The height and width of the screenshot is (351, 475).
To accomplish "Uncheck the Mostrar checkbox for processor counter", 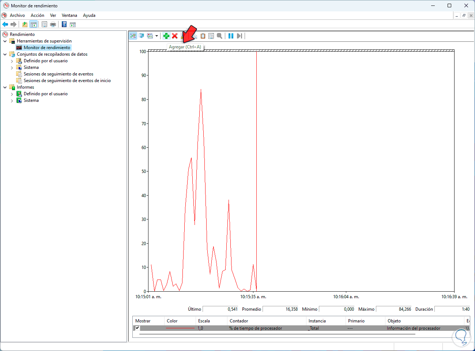I will (x=137, y=328).
